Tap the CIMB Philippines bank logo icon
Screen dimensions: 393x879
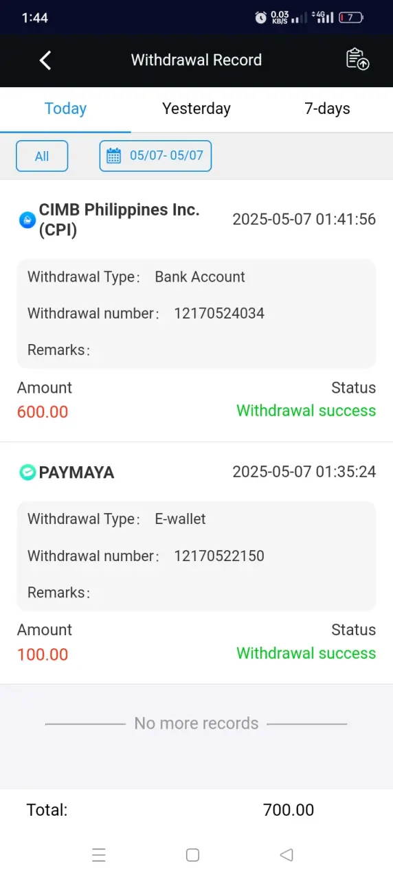(27, 220)
